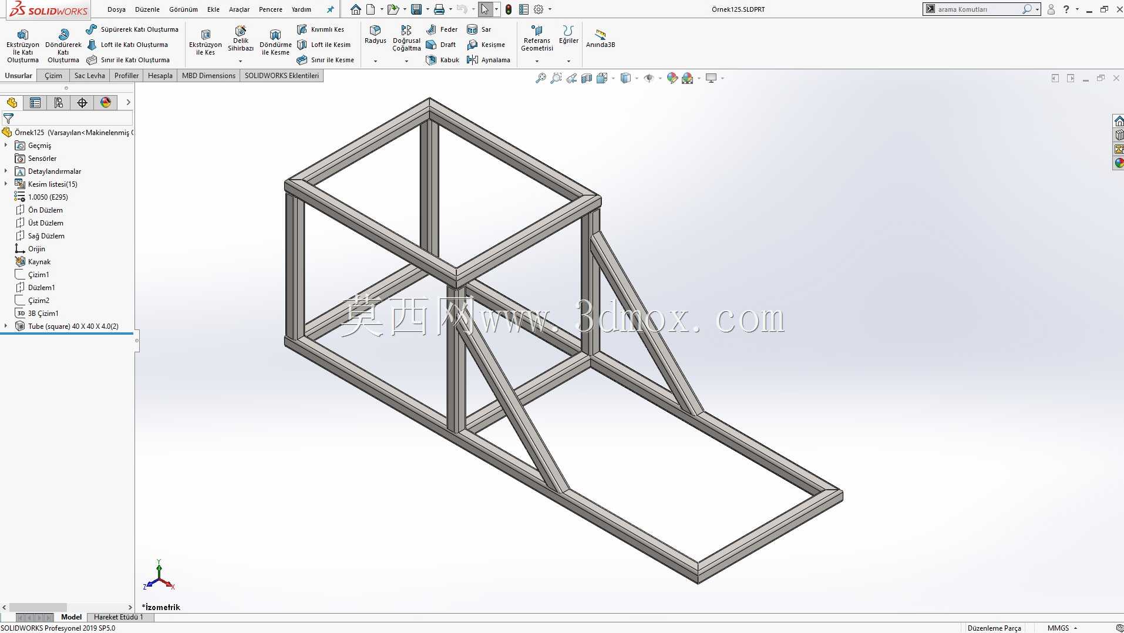
Task: Open the Görünüm menu
Action: point(183,9)
